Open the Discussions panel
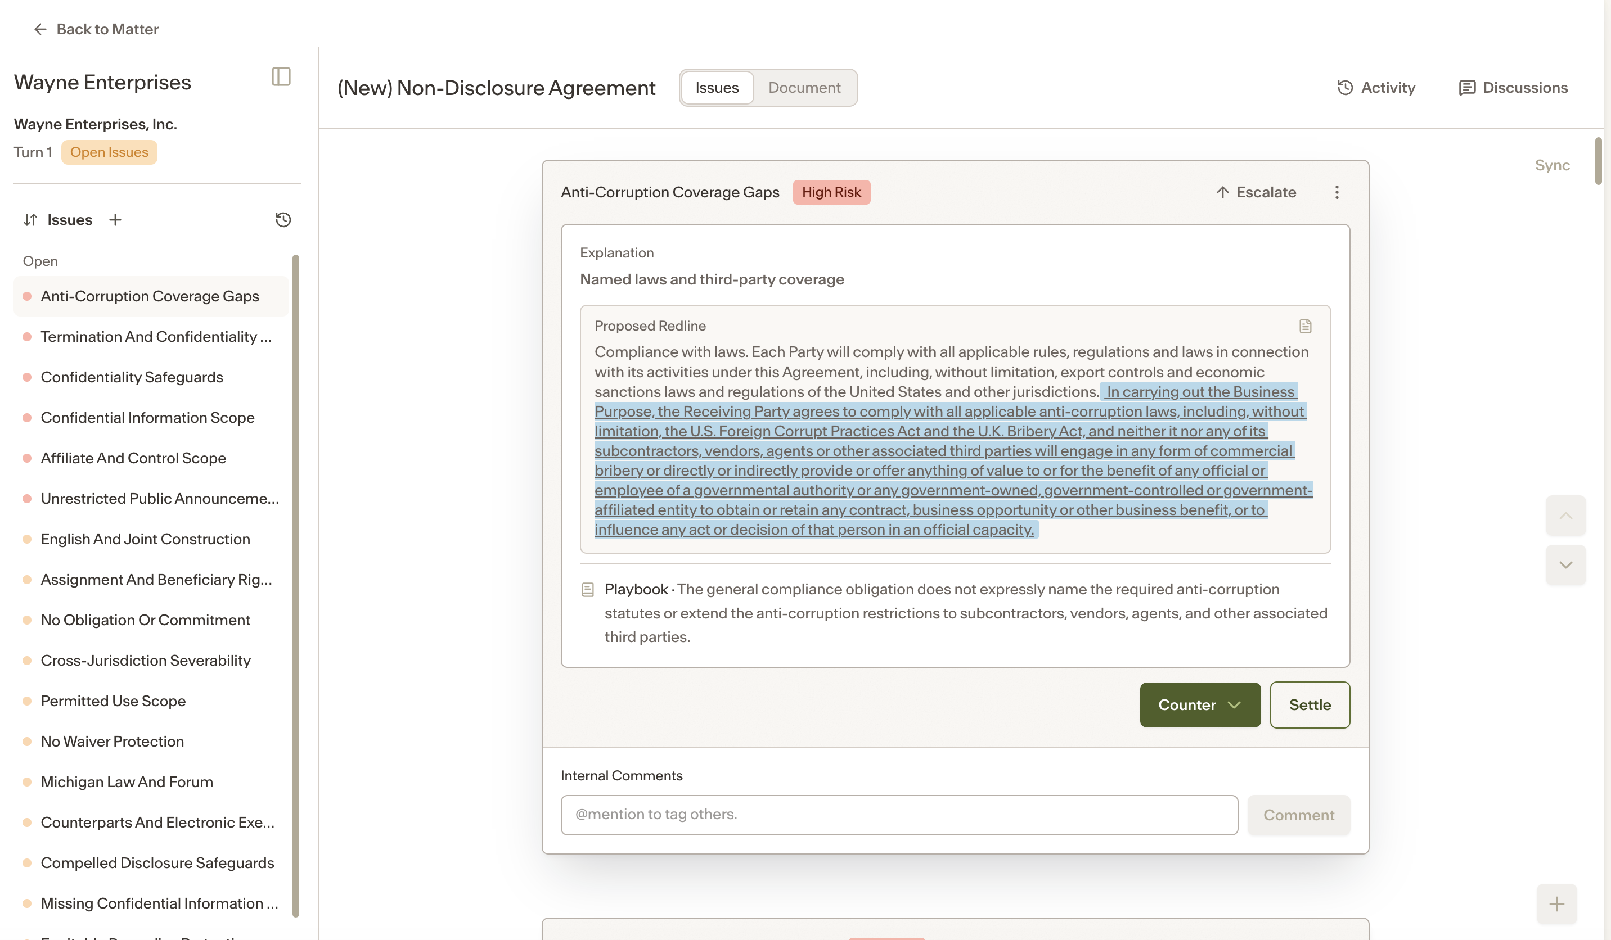This screenshot has width=1611, height=940. (1513, 88)
